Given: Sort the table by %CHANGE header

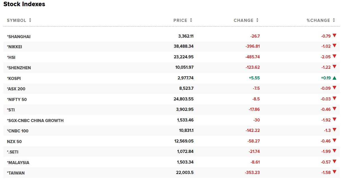Looking at the screenshot, I should click(x=319, y=20).
